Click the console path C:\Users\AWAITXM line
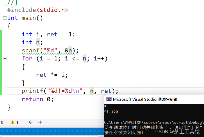The height and width of the screenshot is (137, 204). pyautogui.click(x=154, y=122)
